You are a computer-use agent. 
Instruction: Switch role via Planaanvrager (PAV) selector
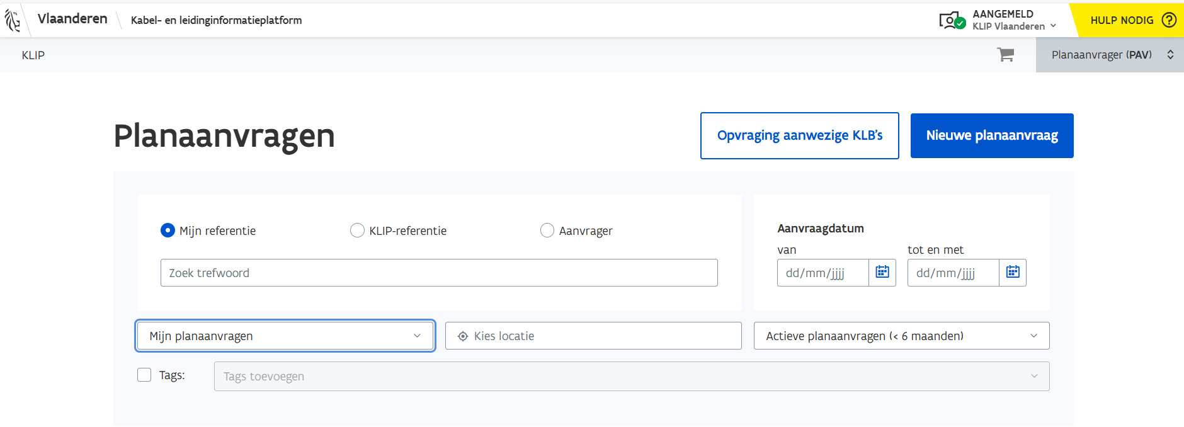tap(1110, 55)
